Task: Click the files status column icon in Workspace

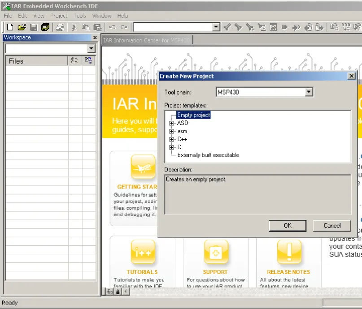Action: click(x=74, y=60)
